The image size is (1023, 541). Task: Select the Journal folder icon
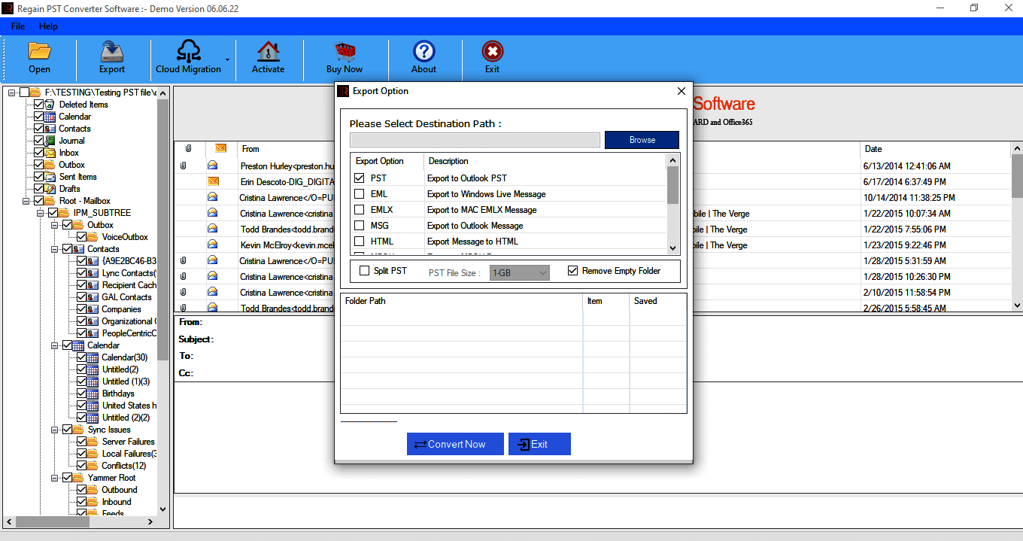(x=51, y=141)
